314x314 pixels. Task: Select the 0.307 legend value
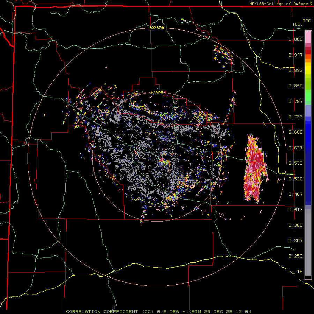tap(296, 241)
